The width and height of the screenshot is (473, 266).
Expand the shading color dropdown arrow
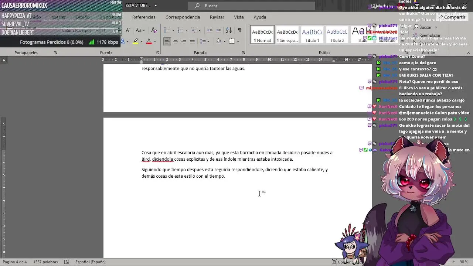click(x=224, y=41)
